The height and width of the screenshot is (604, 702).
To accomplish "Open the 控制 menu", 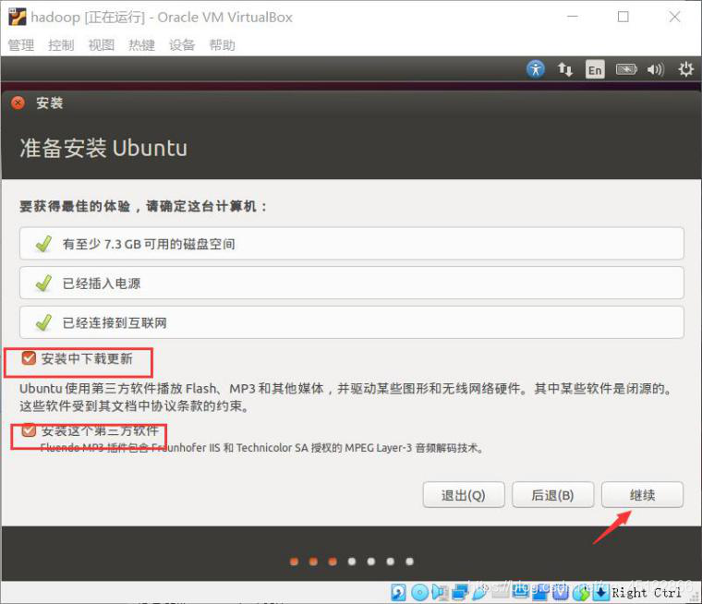I will tap(61, 44).
